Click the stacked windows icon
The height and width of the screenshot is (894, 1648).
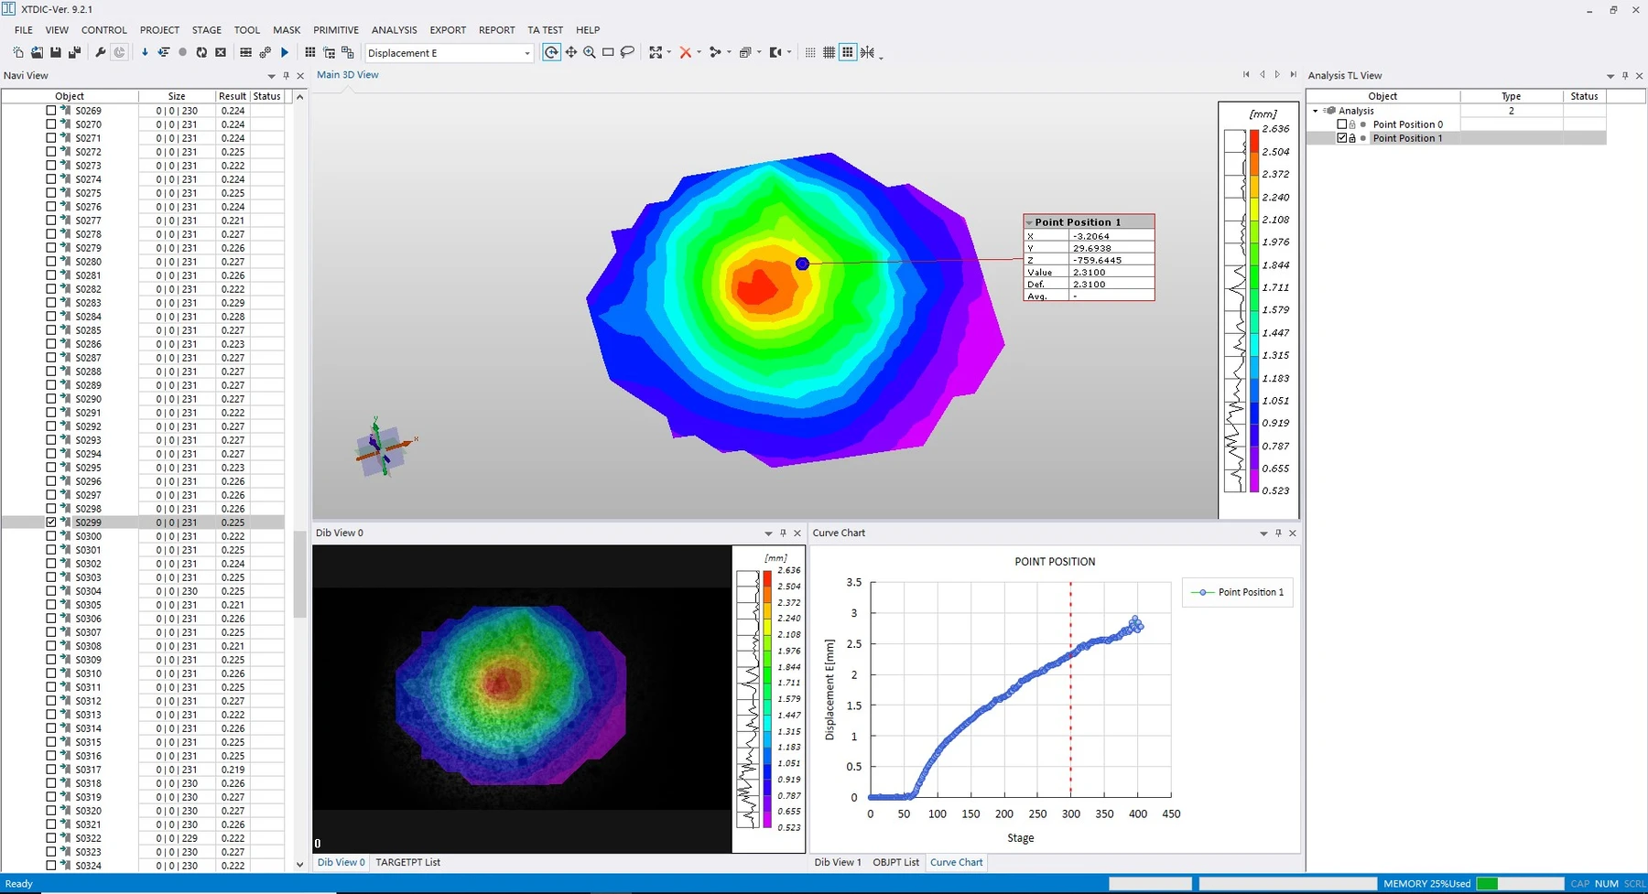(744, 53)
